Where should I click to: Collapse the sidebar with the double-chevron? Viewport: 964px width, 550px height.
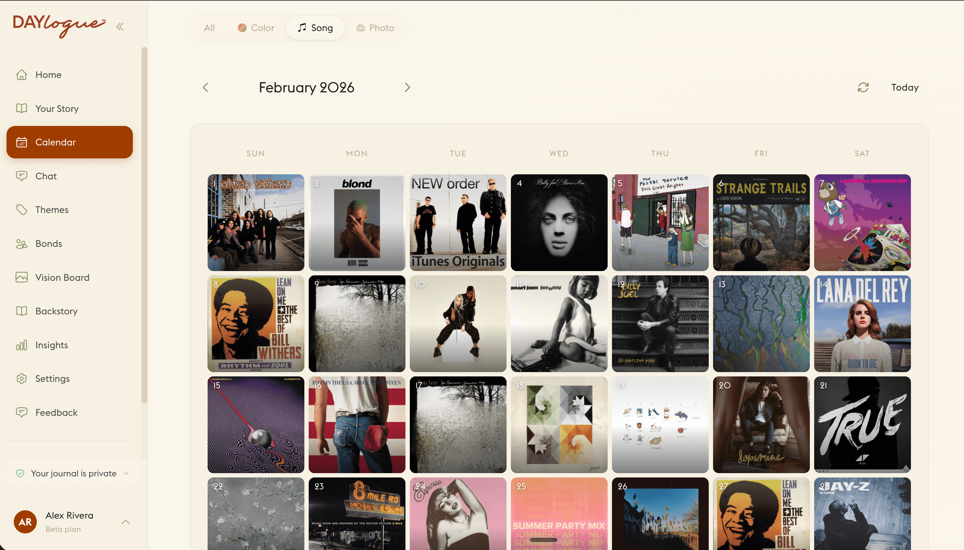point(120,26)
